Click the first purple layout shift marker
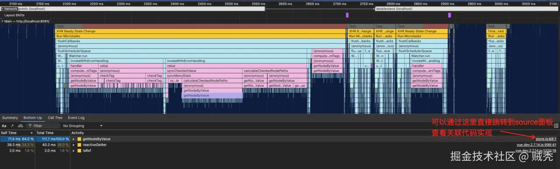The image size is (560, 169). tap(347, 15)
